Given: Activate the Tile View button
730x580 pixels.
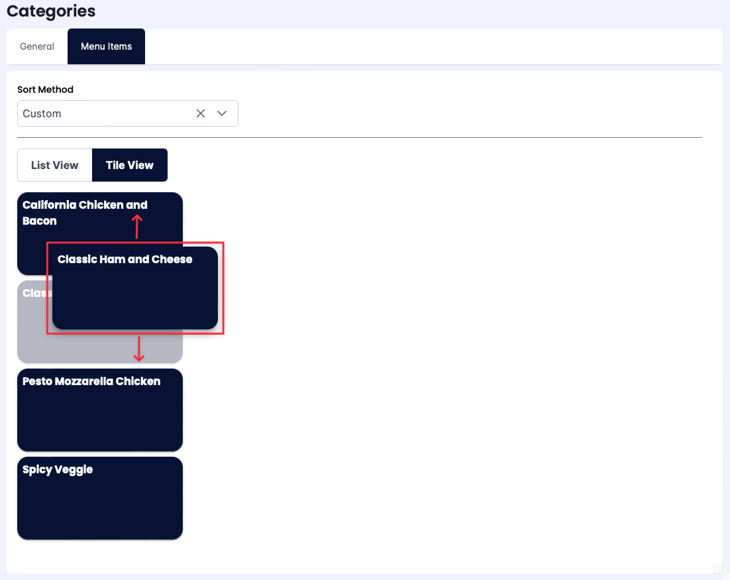Looking at the screenshot, I should pyautogui.click(x=130, y=165).
